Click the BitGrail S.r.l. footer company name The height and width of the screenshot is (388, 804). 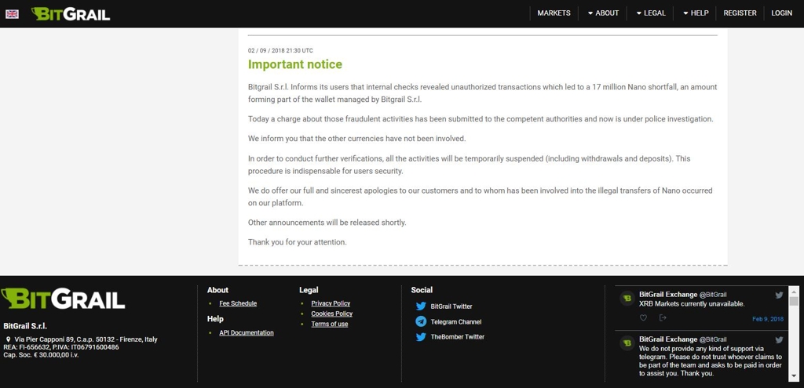(x=25, y=325)
